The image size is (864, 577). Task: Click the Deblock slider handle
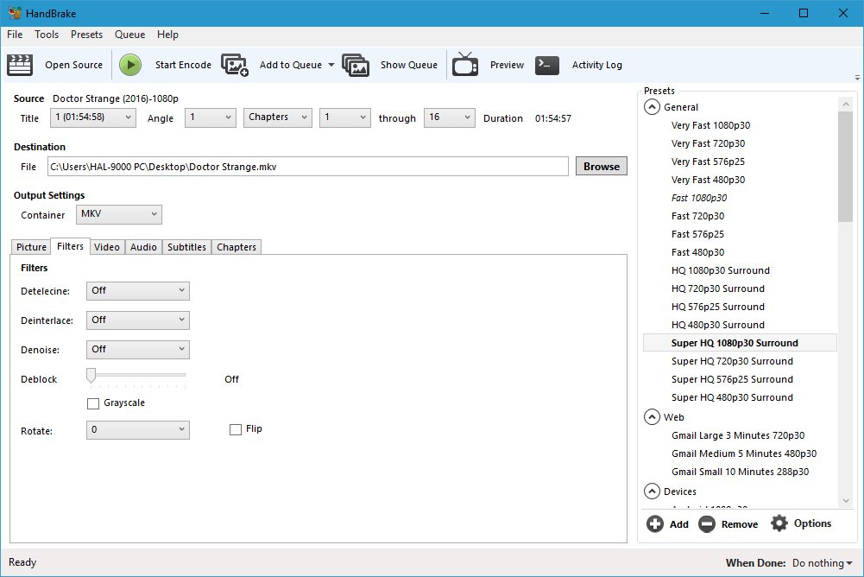(x=91, y=375)
